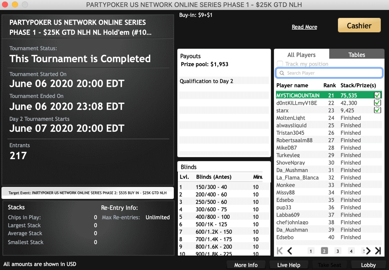Click the search magnifier icon
Viewport: 389px width, 270px height.
282,73
